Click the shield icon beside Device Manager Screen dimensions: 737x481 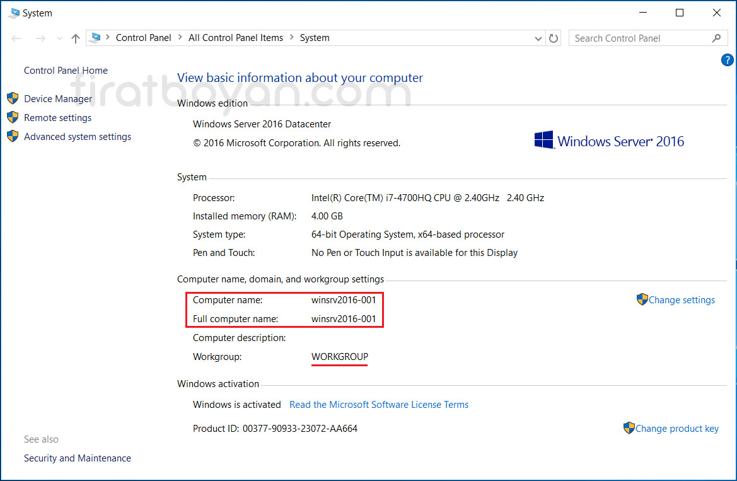[x=13, y=98]
